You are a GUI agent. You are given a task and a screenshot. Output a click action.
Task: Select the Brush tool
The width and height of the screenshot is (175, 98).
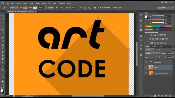(2, 41)
